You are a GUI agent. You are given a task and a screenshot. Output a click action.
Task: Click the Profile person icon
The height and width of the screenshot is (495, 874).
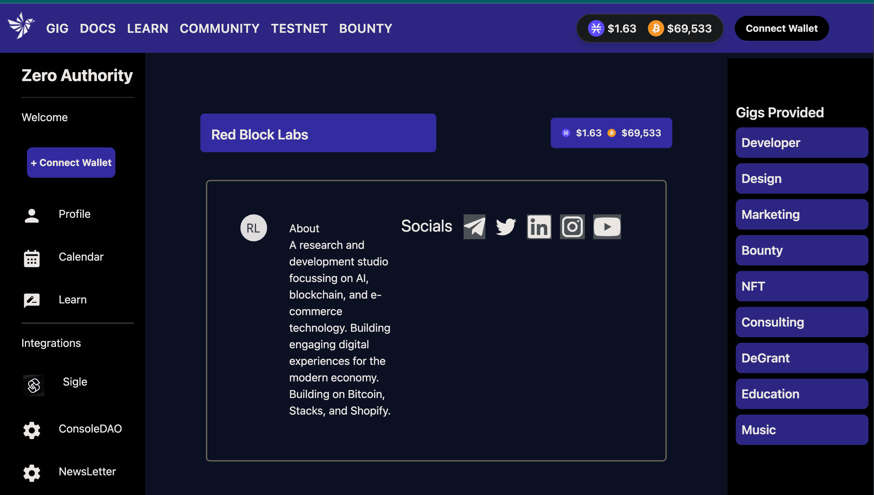click(32, 215)
